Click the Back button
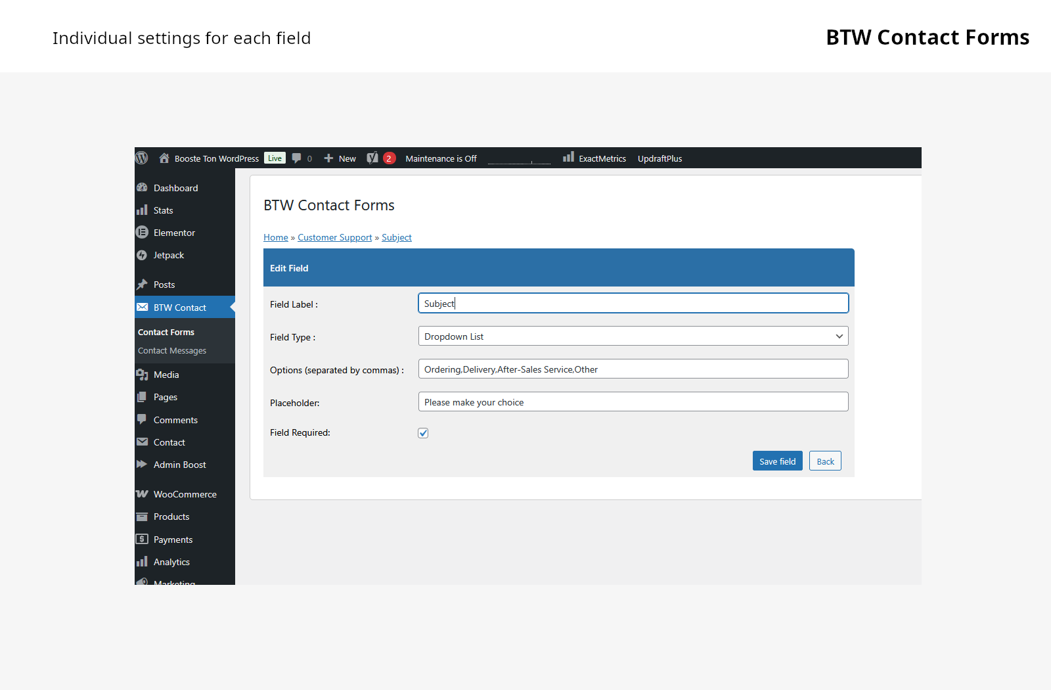 [825, 461]
